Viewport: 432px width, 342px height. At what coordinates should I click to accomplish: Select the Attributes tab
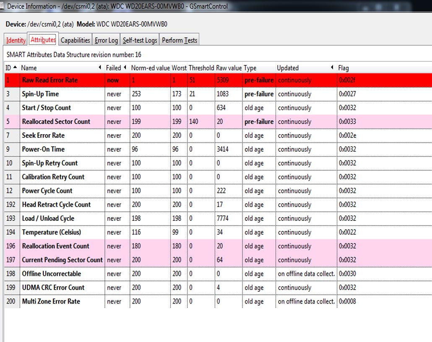pos(43,39)
